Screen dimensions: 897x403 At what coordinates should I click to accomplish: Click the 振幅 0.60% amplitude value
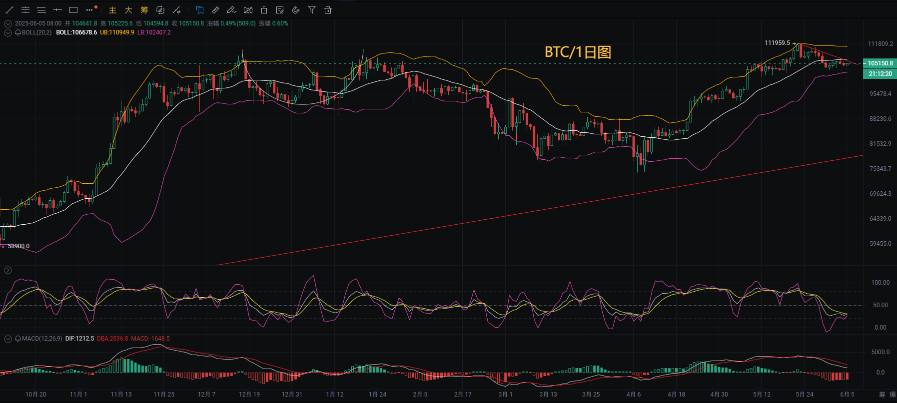[273, 23]
